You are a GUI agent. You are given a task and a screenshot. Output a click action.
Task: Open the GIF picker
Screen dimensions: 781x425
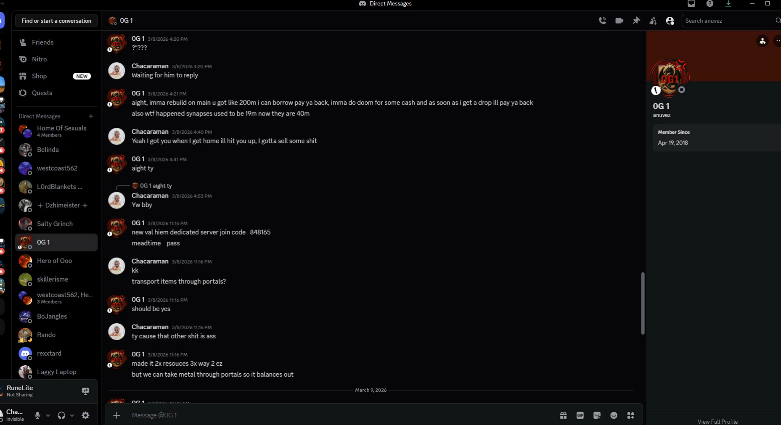[x=580, y=415]
